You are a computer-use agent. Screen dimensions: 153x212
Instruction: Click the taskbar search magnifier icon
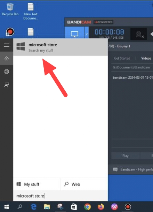click(x=20, y=206)
